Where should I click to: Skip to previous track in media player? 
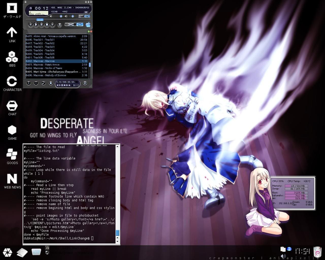(x=30, y=25)
